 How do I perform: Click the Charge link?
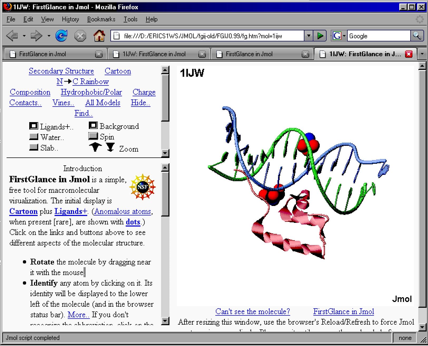[x=144, y=92]
